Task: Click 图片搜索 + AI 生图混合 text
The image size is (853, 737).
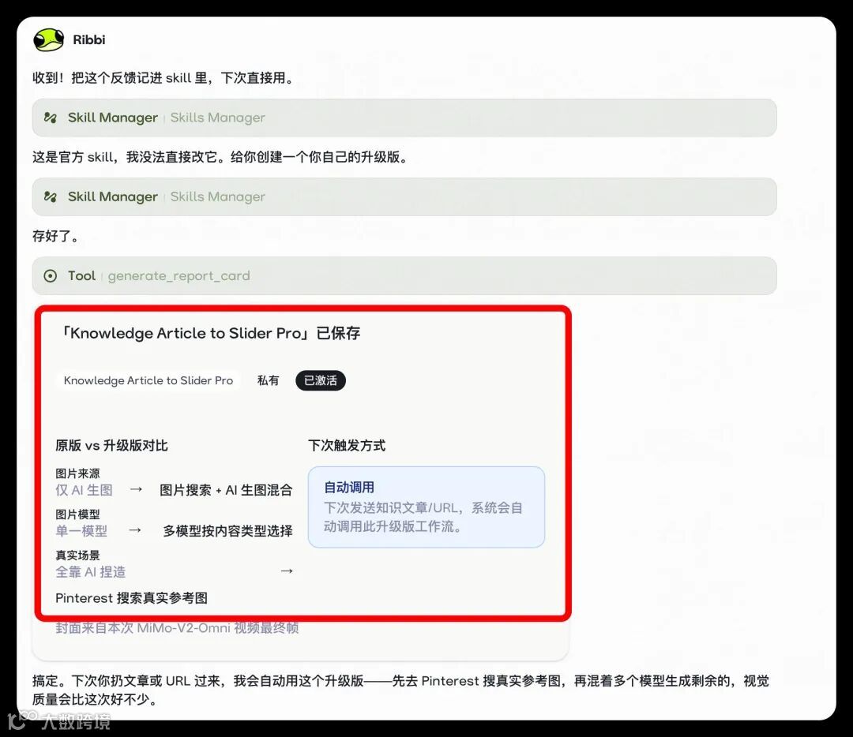Action: point(226,490)
